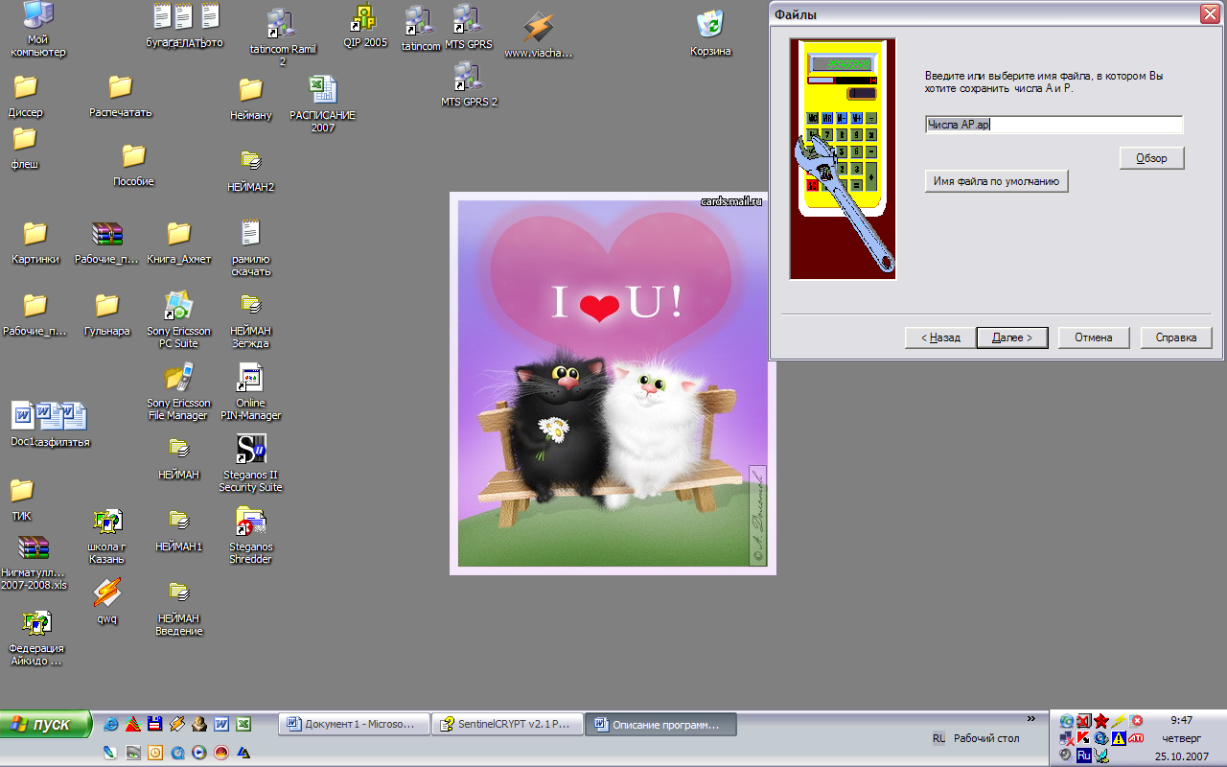Click the < Назад button in the dialog
This screenshot has width=1227, height=767.
[940, 337]
